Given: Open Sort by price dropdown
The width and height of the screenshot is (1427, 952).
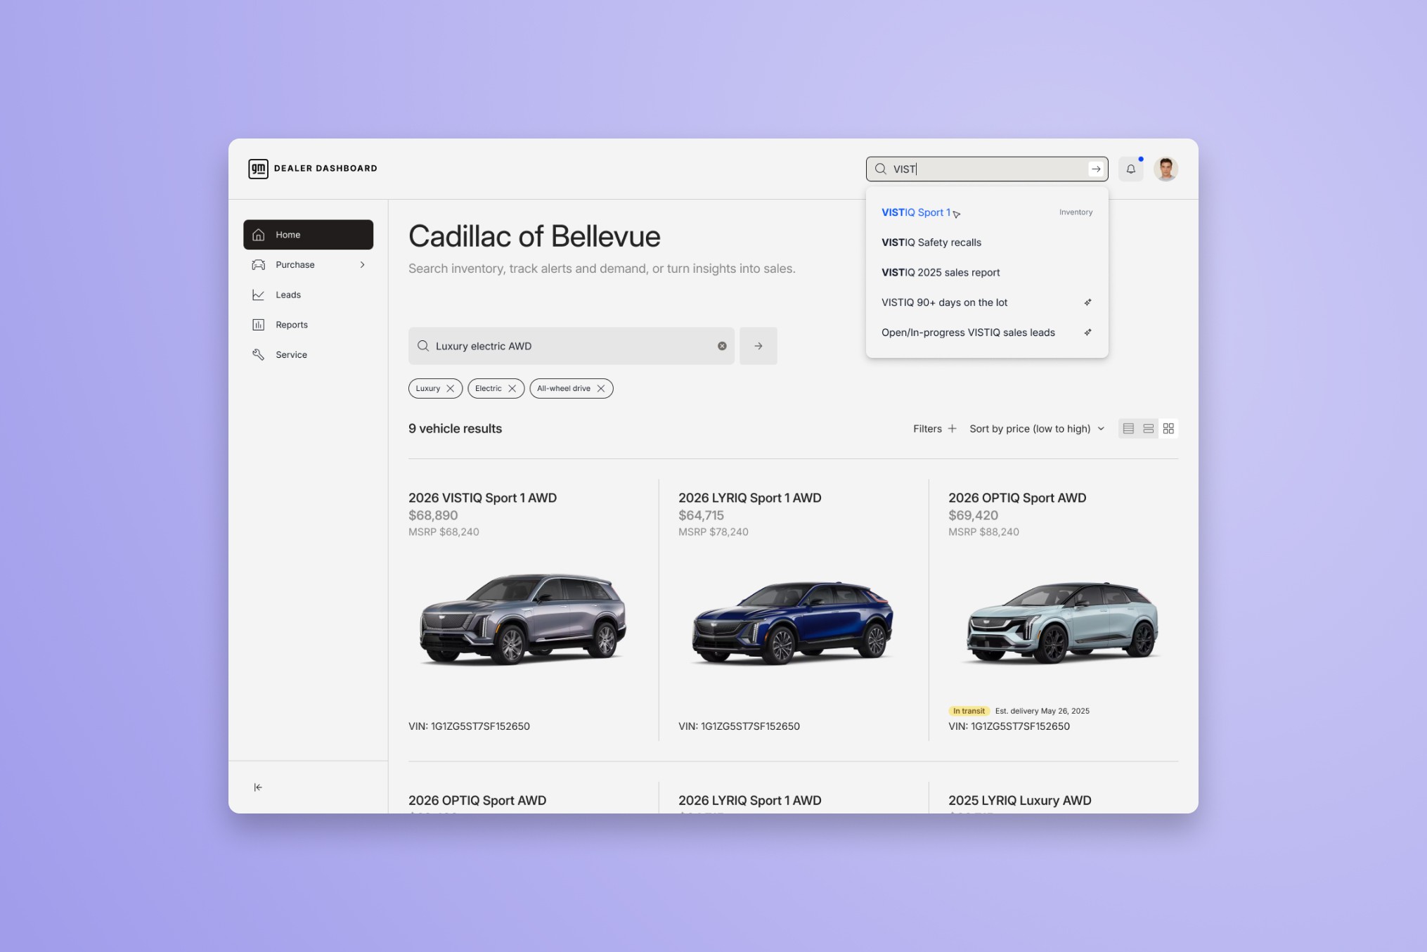Looking at the screenshot, I should tap(1037, 428).
